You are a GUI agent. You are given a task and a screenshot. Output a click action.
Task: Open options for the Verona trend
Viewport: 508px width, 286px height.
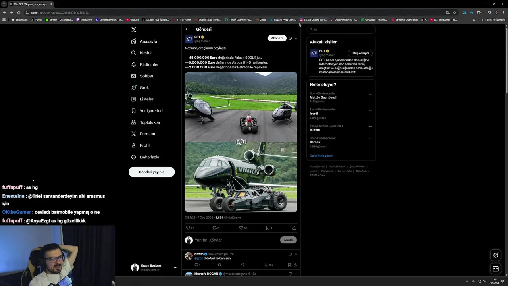(371, 139)
